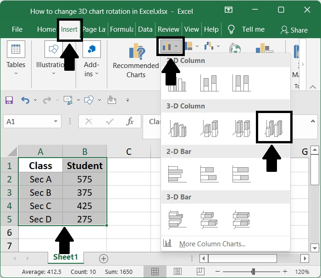Switch to the Review tab
Screen dimensions: 321x278
[x=168, y=29]
